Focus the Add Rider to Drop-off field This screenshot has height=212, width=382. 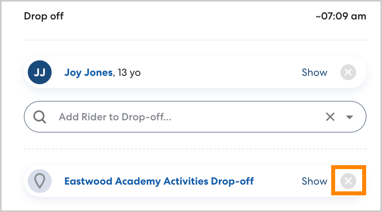(x=179, y=117)
